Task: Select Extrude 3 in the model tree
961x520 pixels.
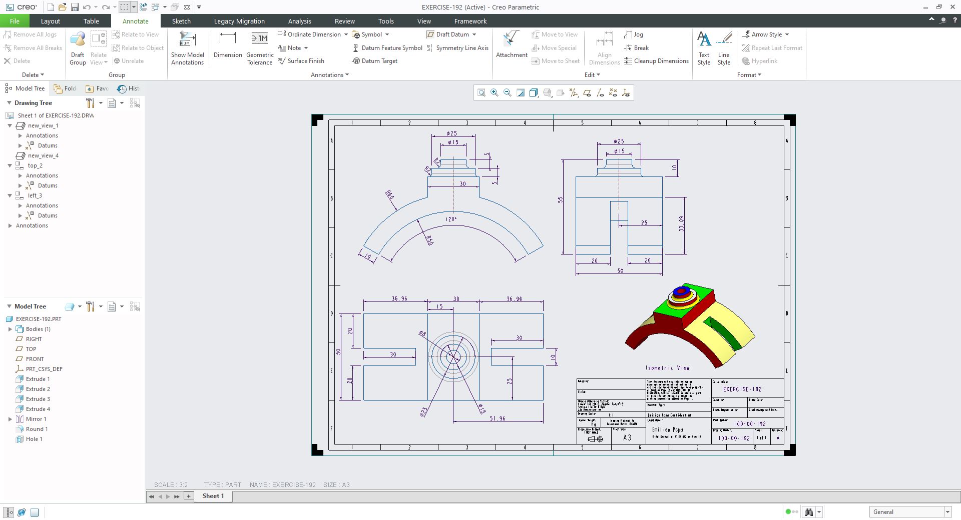Action: (33, 399)
